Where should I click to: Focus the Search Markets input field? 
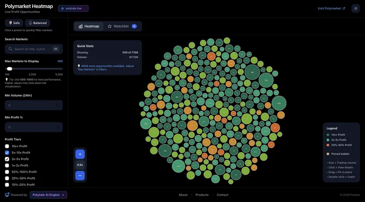(x=34, y=49)
